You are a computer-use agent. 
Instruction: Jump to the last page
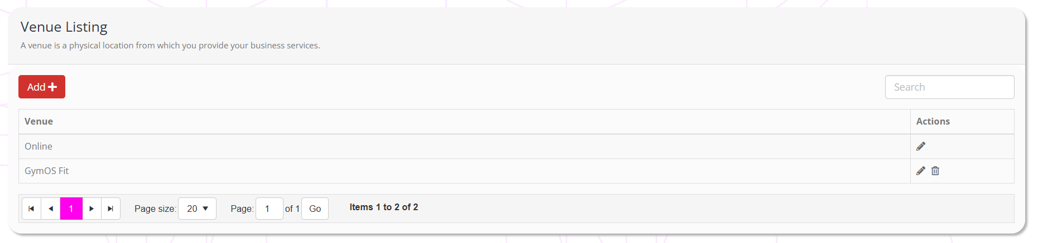tap(110, 209)
